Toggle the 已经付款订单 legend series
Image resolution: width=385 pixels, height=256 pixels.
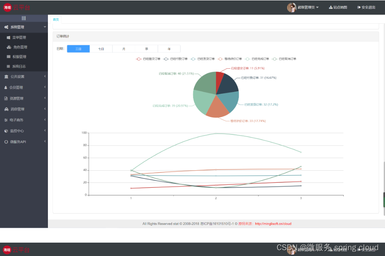pos(175,59)
